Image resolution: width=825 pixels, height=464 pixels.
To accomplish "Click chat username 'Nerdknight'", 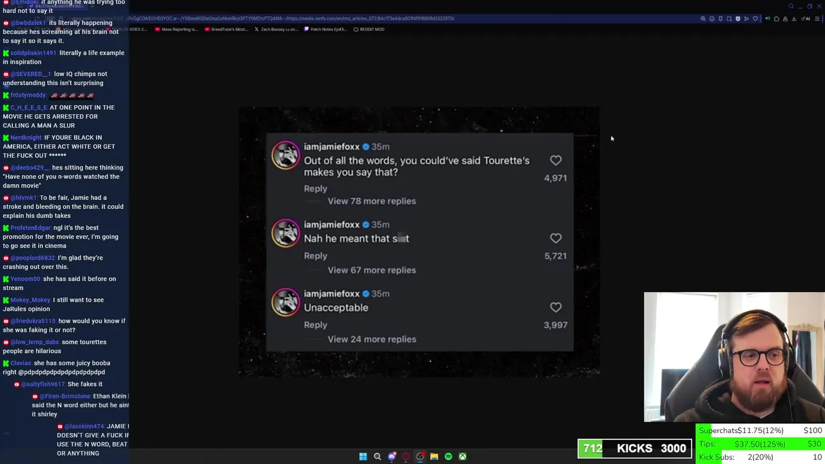I will pos(26,138).
